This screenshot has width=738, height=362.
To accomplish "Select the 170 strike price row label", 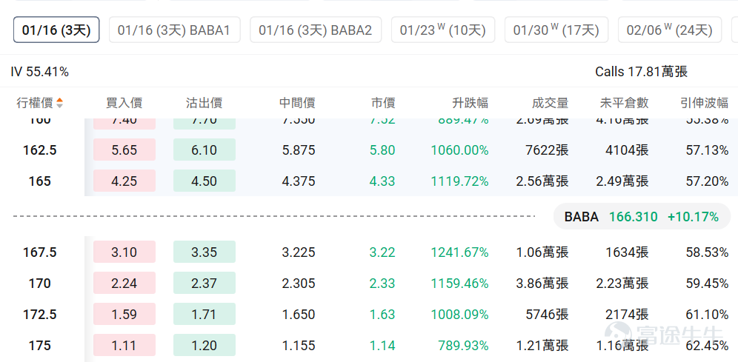I will [x=39, y=283].
